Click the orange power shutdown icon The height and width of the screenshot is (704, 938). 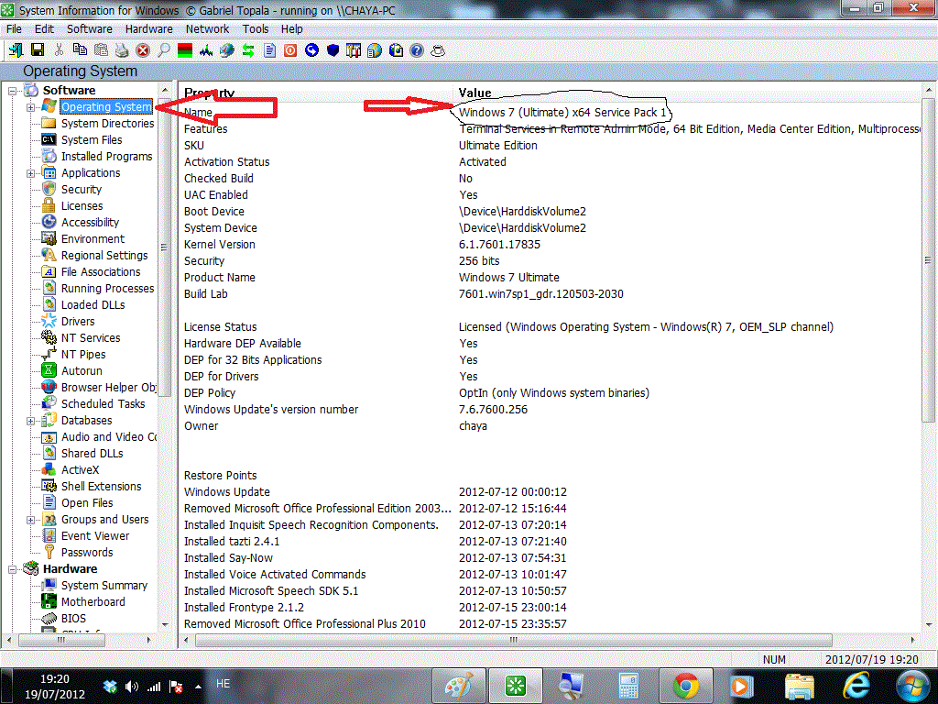click(290, 50)
